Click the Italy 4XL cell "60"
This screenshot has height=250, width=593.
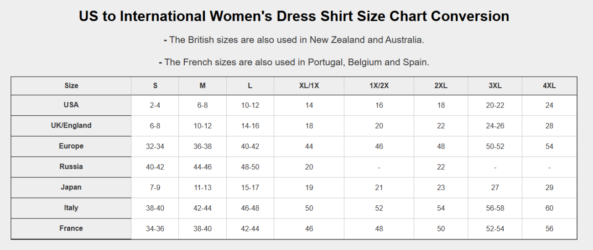click(549, 208)
